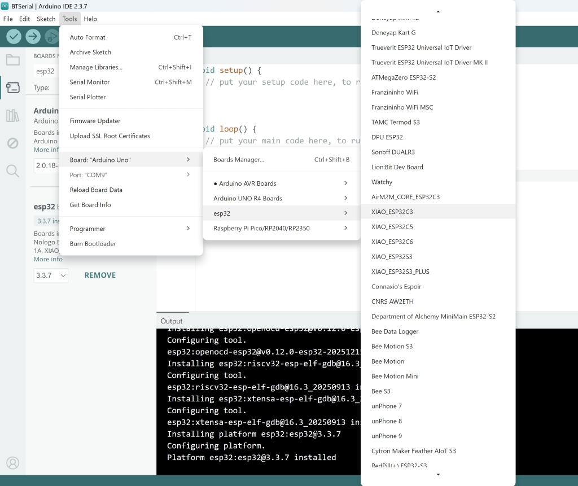
Task: Expand the Arduino AVR Boards submenu
Action: click(282, 183)
